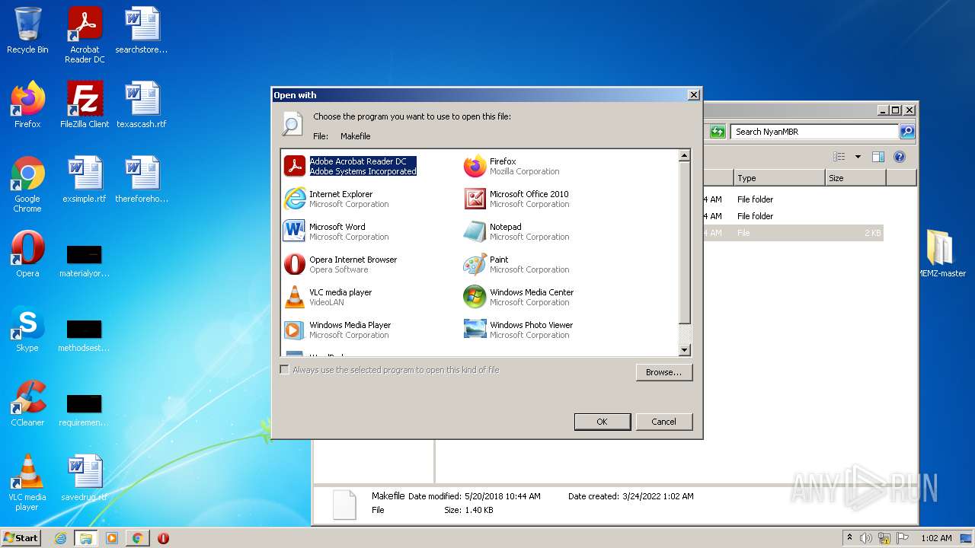Pick Paint from the program list

pos(516,264)
